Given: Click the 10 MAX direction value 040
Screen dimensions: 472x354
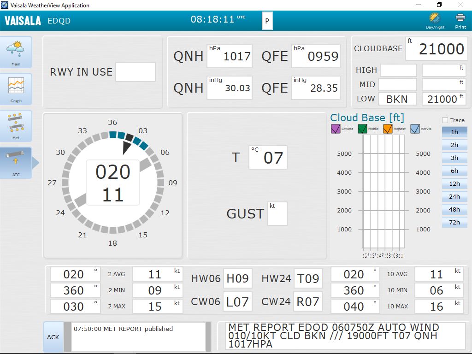Looking at the screenshot, I should click(356, 307).
